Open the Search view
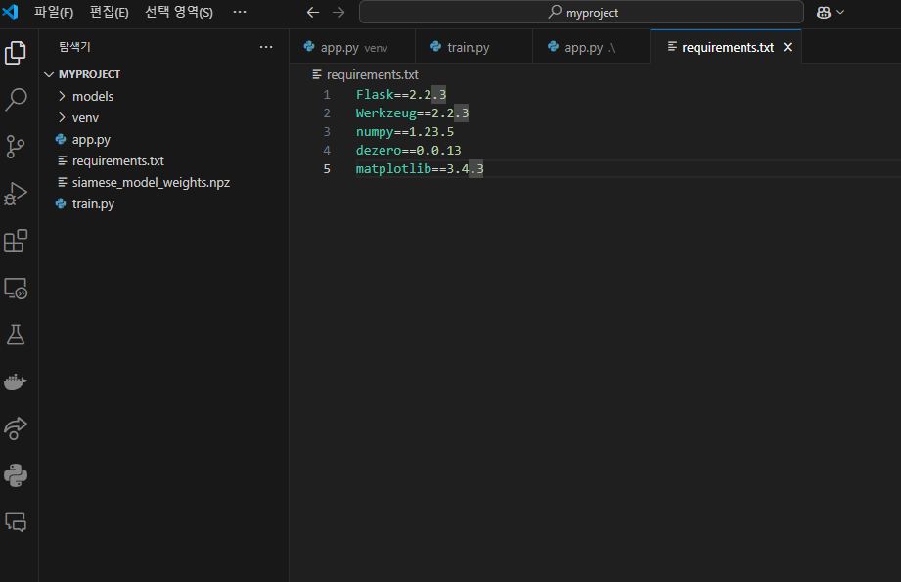This screenshot has width=901, height=582. pos(16,99)
